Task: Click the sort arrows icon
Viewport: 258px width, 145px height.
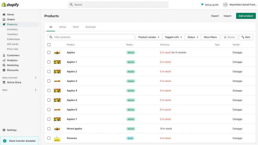Action: (x=243, y=37)
